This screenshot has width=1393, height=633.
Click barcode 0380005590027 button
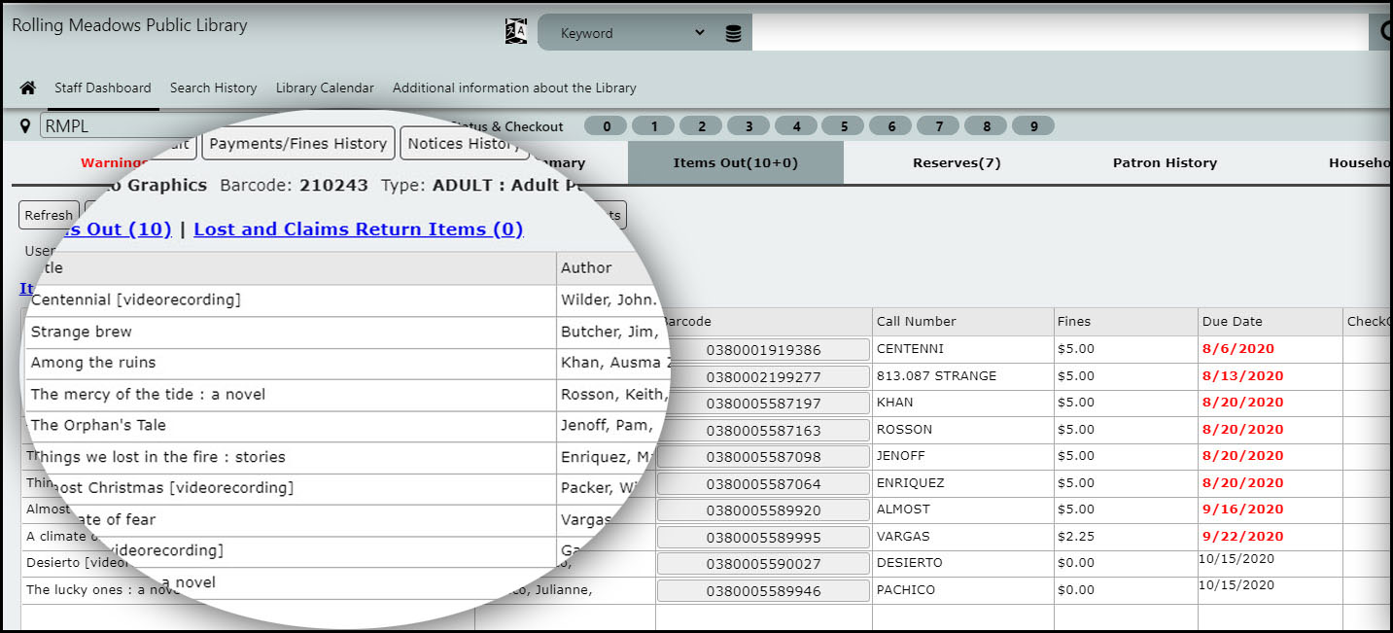tap(763, 564)
